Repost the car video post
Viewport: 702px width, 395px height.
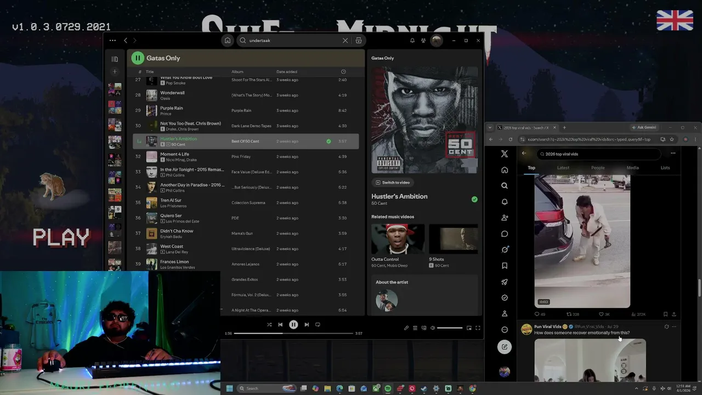569,314
